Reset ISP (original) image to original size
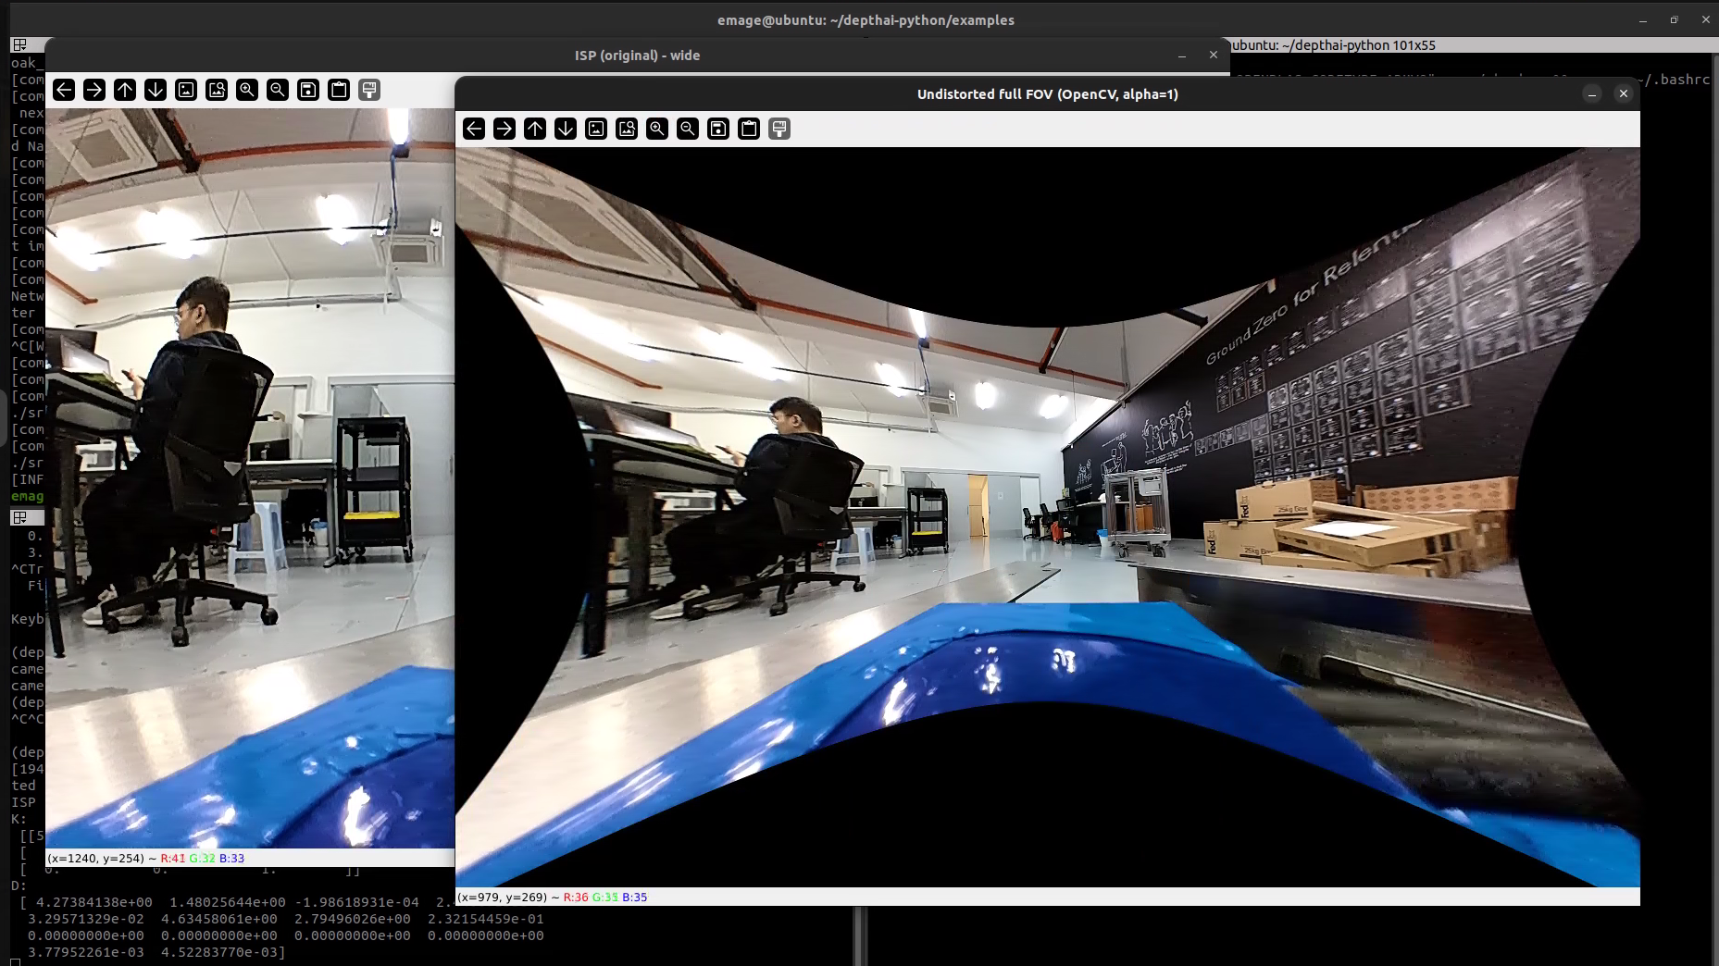This screenshot has width=1719, height=966. click(186, 90)
